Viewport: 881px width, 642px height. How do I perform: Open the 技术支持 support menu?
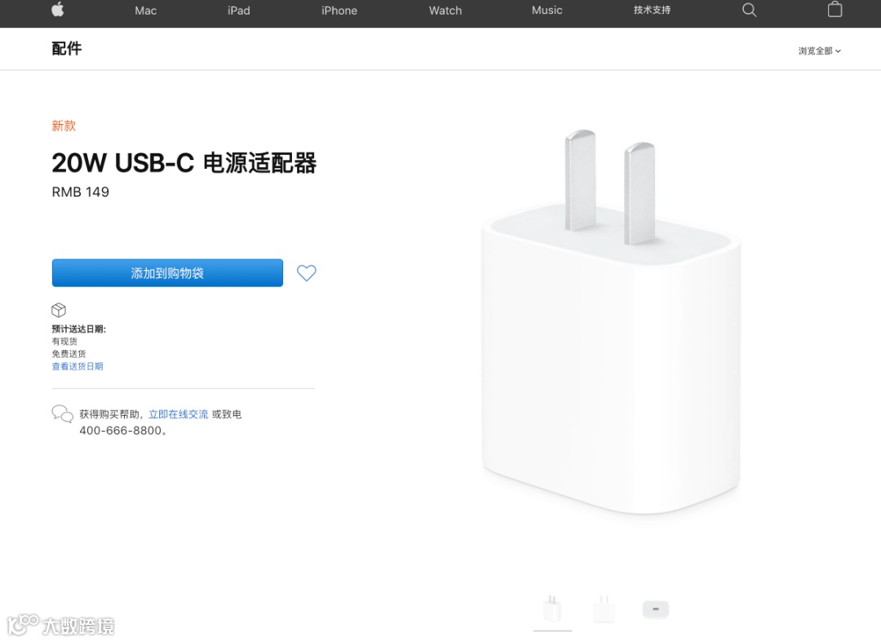652,10
